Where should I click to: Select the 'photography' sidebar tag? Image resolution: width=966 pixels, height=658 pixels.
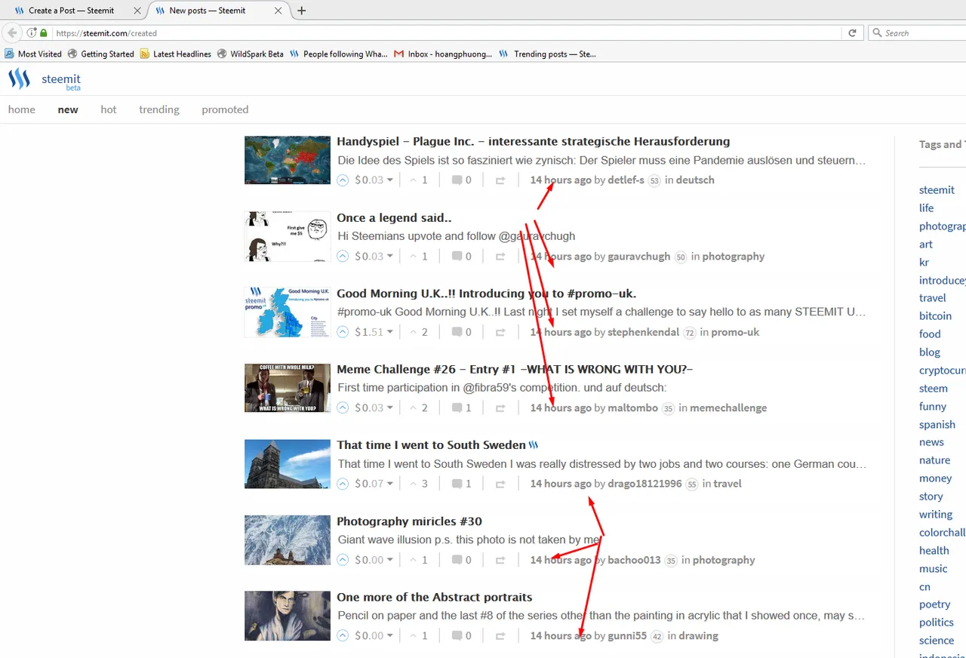[x=943, y=226]
